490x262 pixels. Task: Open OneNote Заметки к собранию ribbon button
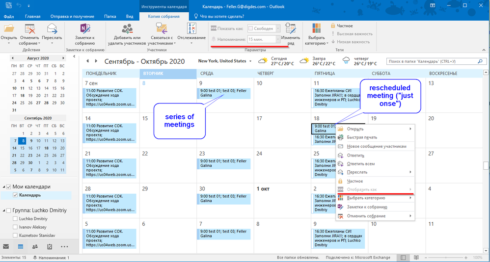coord(84,33)
